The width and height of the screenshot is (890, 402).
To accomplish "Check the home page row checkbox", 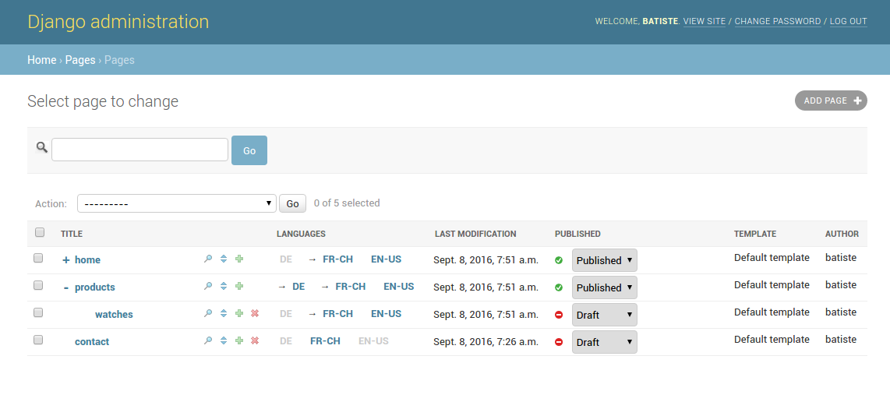I will pos(38,258).
